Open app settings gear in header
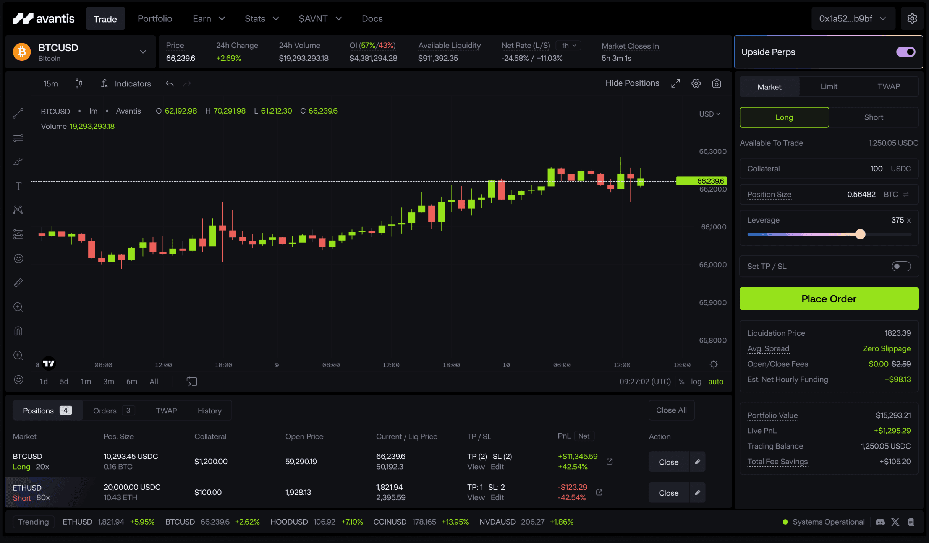 point(912,18)
